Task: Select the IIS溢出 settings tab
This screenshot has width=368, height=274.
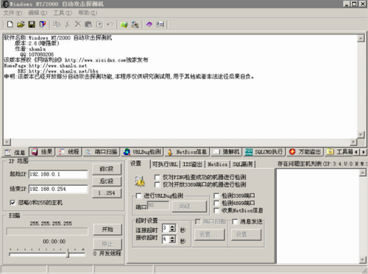Action: coord(192,165)
